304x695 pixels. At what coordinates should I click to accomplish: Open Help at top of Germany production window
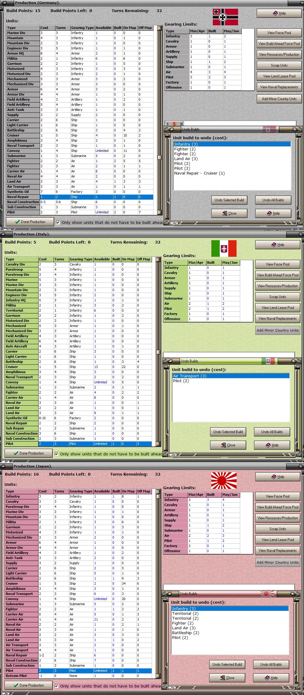pos(279,13)
